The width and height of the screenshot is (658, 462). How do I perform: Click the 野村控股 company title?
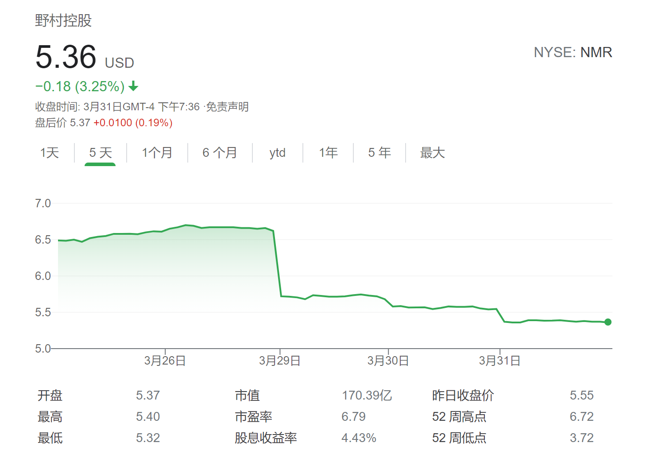[63, 20]
